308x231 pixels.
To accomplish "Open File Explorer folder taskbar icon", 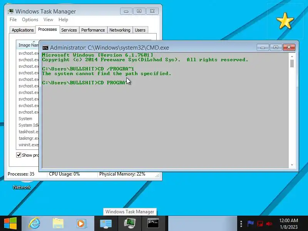I will 58,223.
